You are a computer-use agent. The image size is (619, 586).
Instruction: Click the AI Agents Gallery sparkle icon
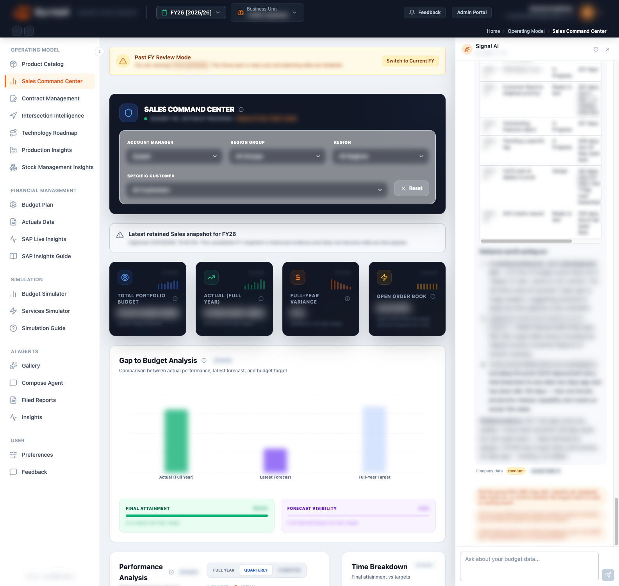(x=13, y=366)
